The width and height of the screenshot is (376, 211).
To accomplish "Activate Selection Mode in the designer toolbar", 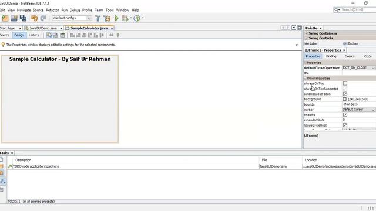I will pos(49,35).
